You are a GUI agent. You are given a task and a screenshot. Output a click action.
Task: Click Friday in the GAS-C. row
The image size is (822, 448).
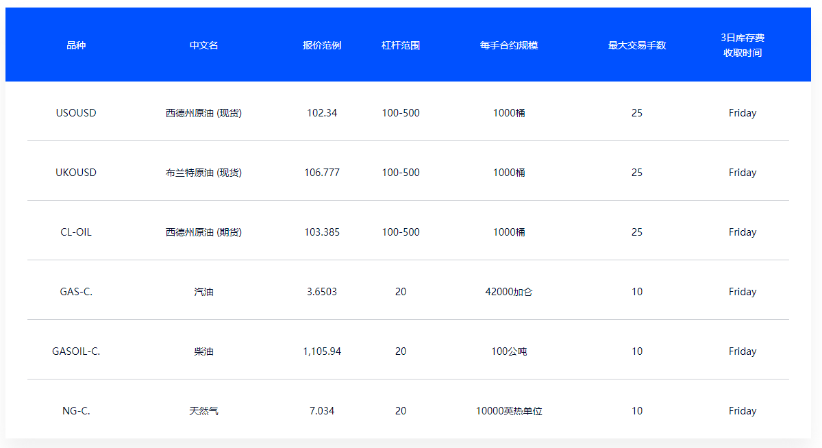[743, 292]
